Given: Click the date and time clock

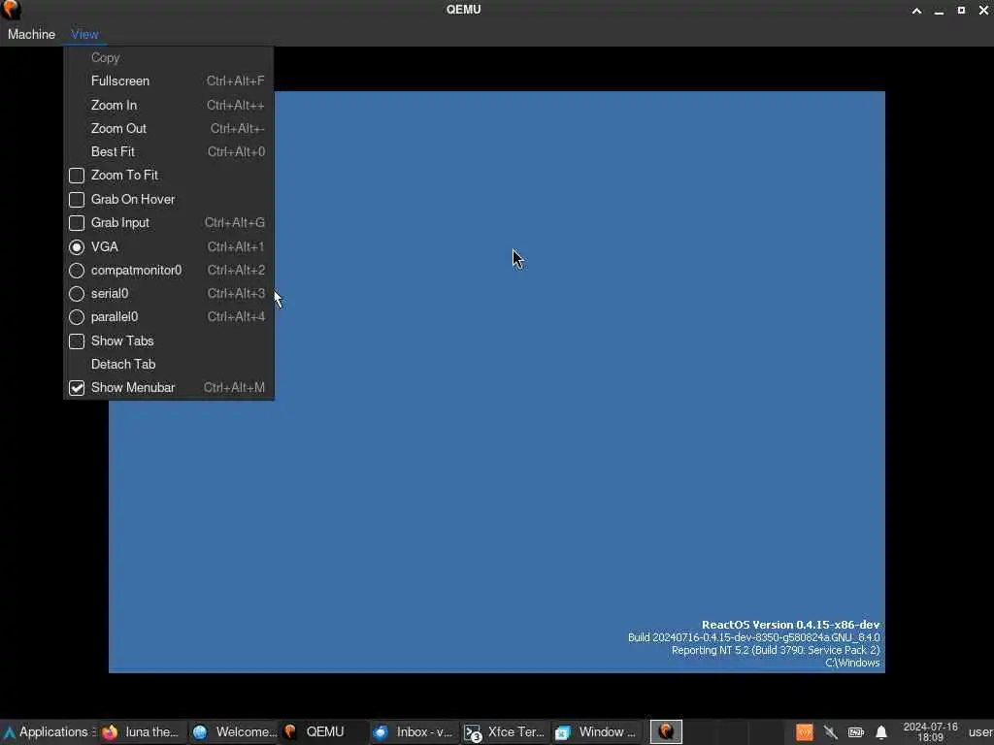Looking at the screenshot, I should click(x=930, y=732).
